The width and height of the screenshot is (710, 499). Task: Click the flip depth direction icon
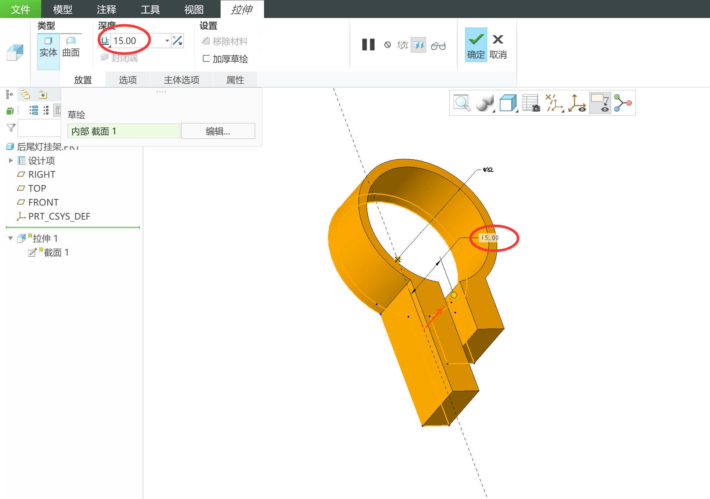178,41
